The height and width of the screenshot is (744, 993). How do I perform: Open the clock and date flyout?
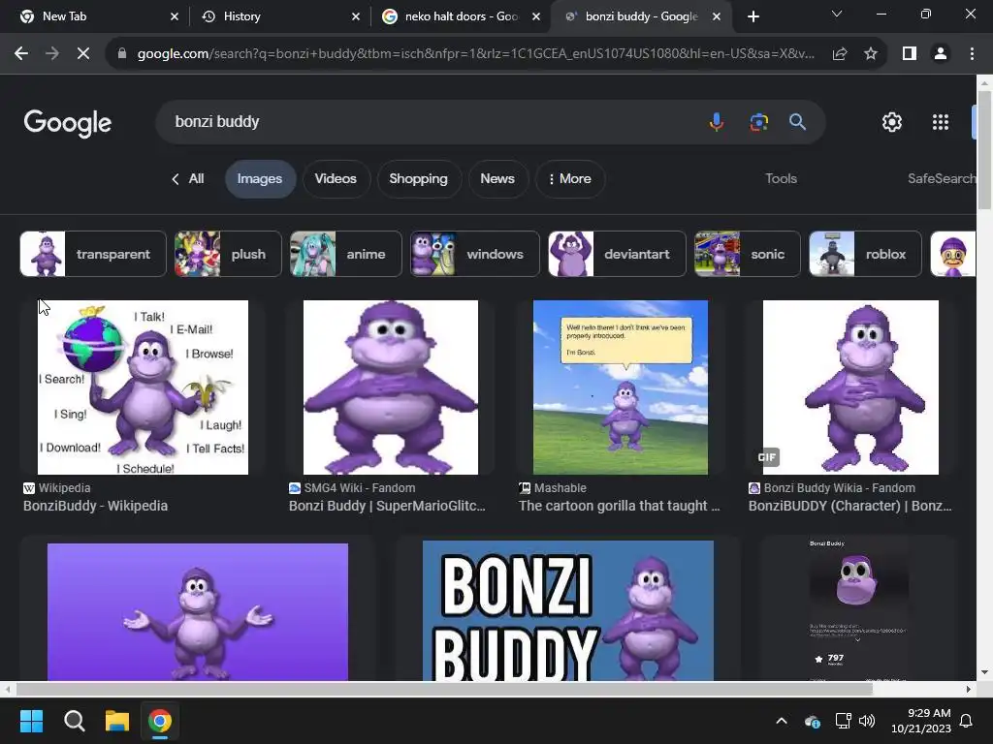(x=921, y=721)
